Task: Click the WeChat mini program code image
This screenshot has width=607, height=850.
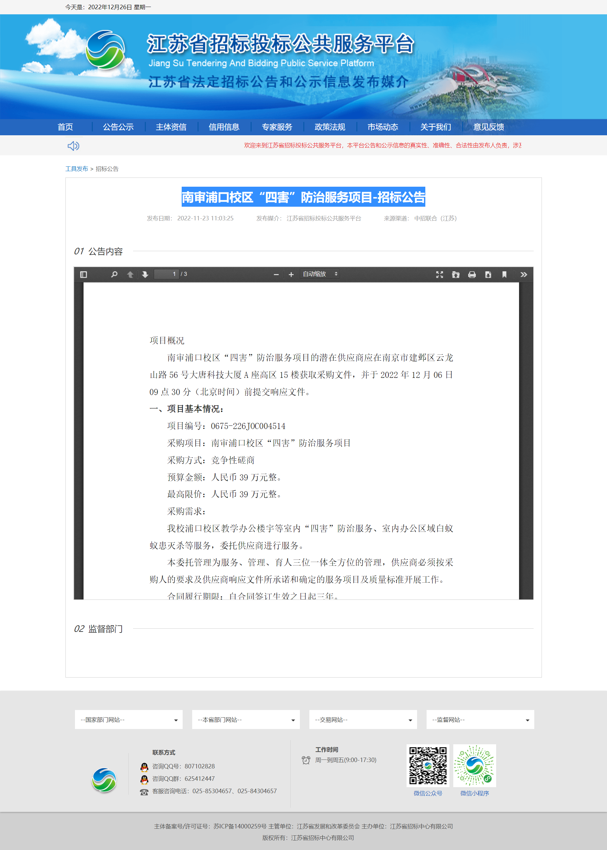Action: point(475,766)
